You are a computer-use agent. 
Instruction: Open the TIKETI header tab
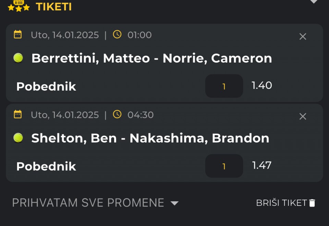pos(53,6)
